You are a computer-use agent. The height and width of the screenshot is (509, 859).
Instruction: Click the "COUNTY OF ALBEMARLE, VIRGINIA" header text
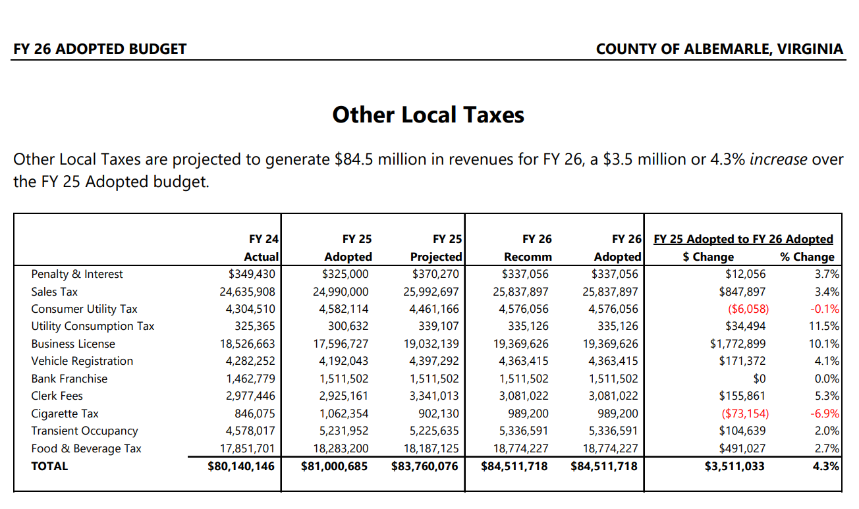click(x=719, y=49)
